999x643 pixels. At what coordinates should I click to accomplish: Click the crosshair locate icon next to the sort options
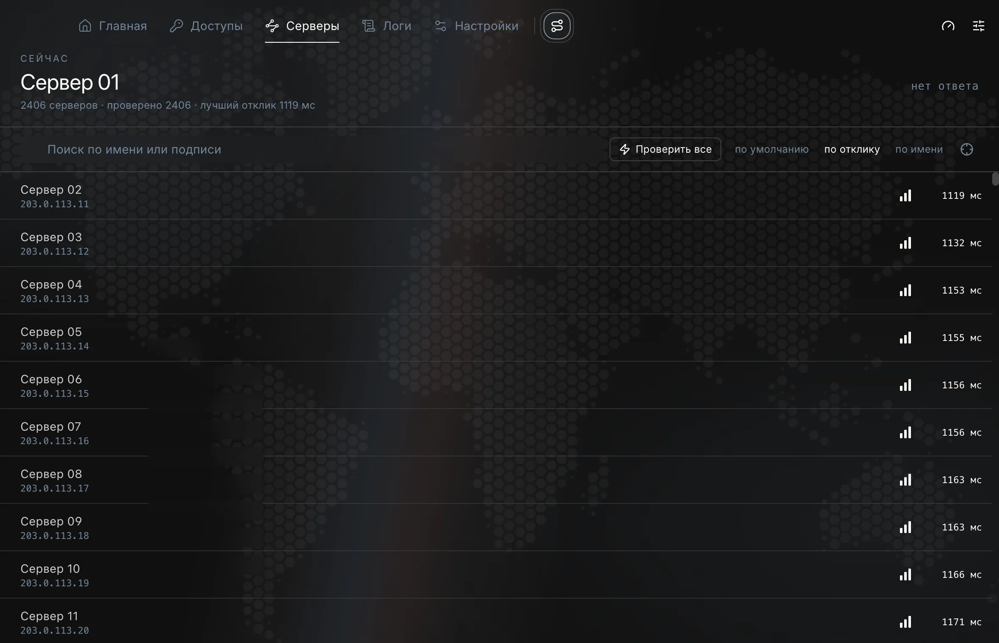point(967,149)
